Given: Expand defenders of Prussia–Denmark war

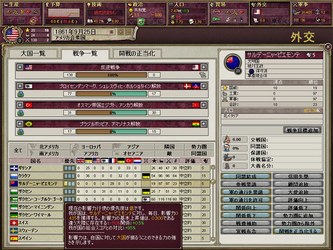Looking at the screenshot, I should 204,86.
